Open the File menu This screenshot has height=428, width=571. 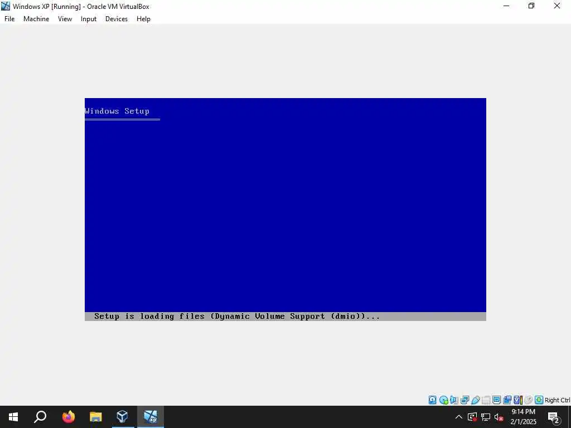[9, 19]
